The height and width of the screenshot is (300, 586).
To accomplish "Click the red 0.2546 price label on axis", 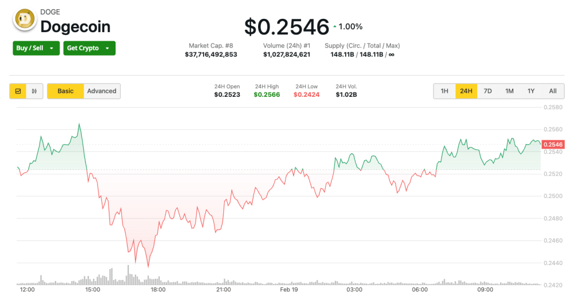I will [553, 144].
